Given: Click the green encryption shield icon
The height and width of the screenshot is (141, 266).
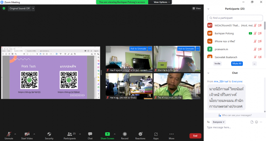Looking at the screenshot, I should tap(4, 8).
